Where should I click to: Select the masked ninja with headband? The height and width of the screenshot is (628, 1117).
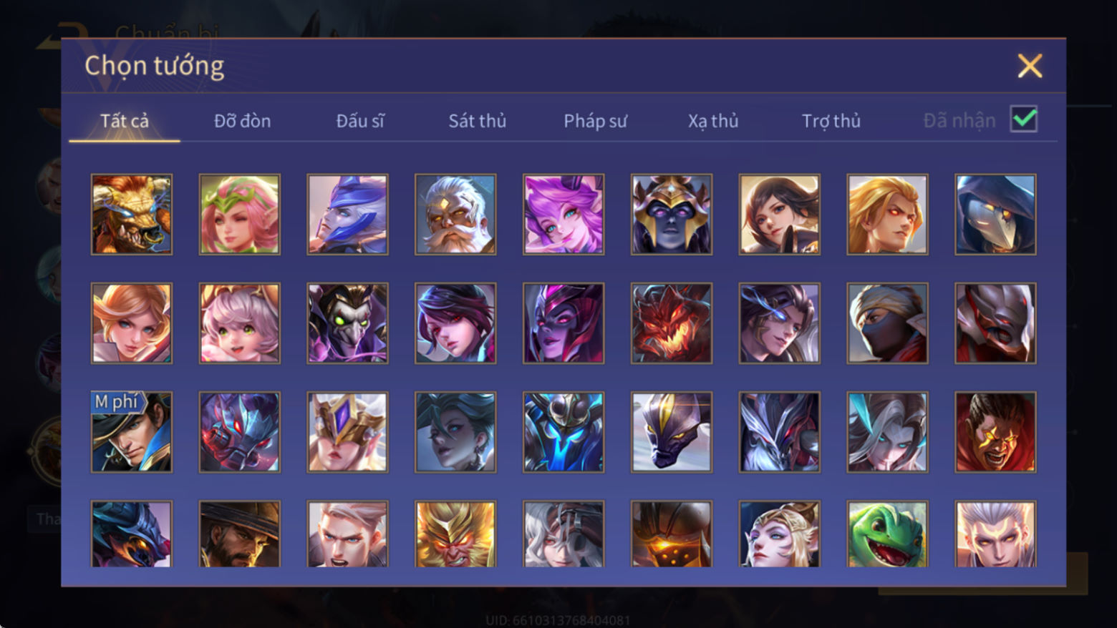click(x=887, y=323)
